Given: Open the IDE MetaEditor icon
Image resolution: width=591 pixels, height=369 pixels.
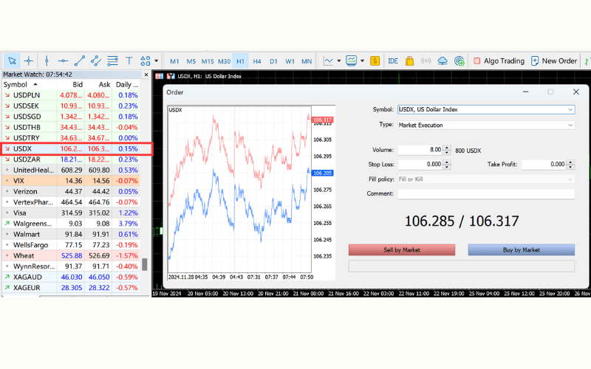Looking at the screenshot, I should point(393,61).
